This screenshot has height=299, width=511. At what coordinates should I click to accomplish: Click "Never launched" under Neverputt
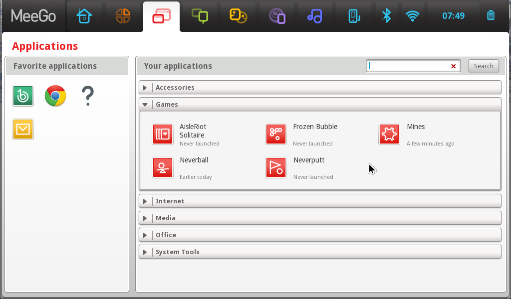click(x=313, y=177)
